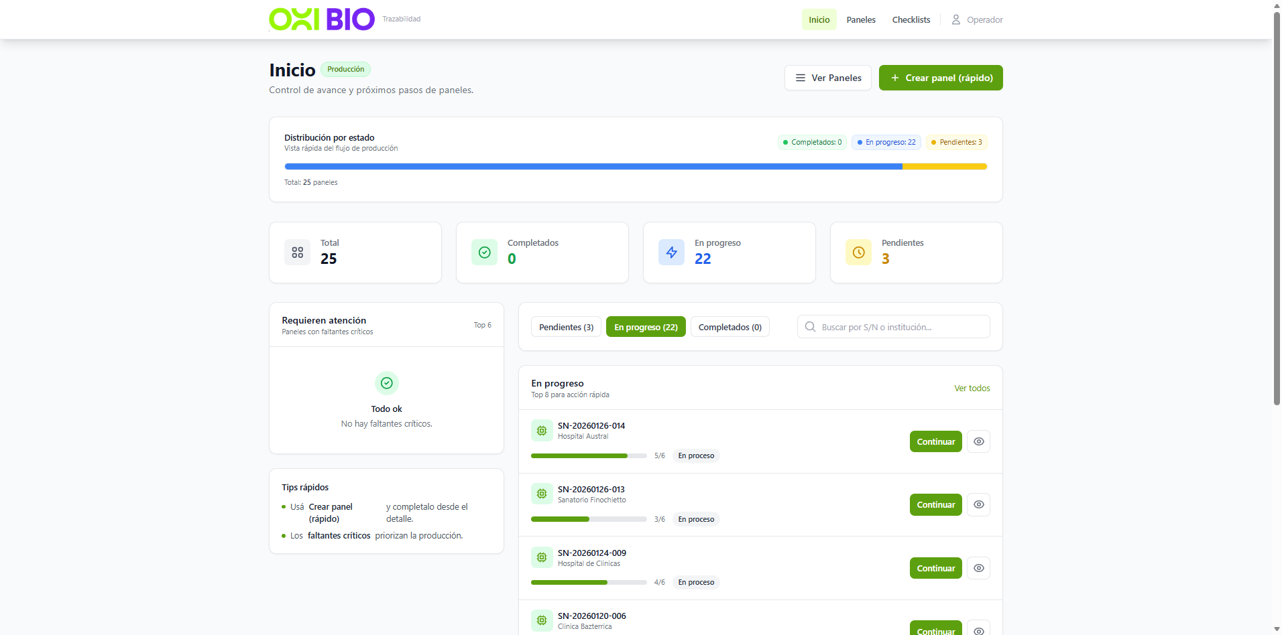Click the Total grid icon
The image size is (1282, 635).
297,253
